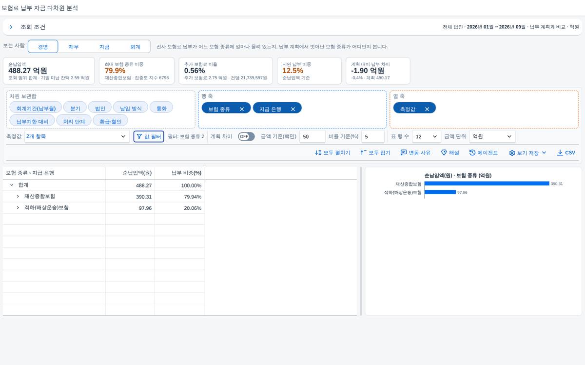Click the 모두 펼치기 expand-all icon
Image resolution: width=585 pixels, height=365 pixels.
[332, 153]
